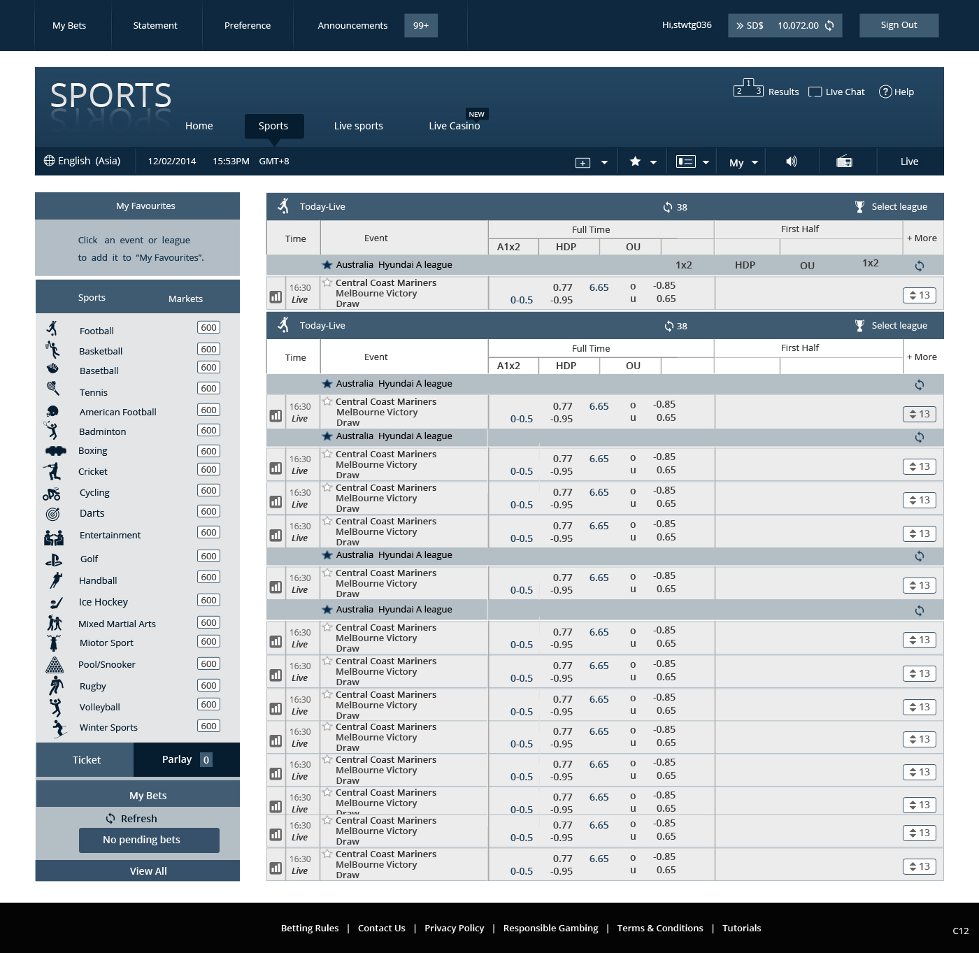Open the Responsible Gambling footer link

551,929
